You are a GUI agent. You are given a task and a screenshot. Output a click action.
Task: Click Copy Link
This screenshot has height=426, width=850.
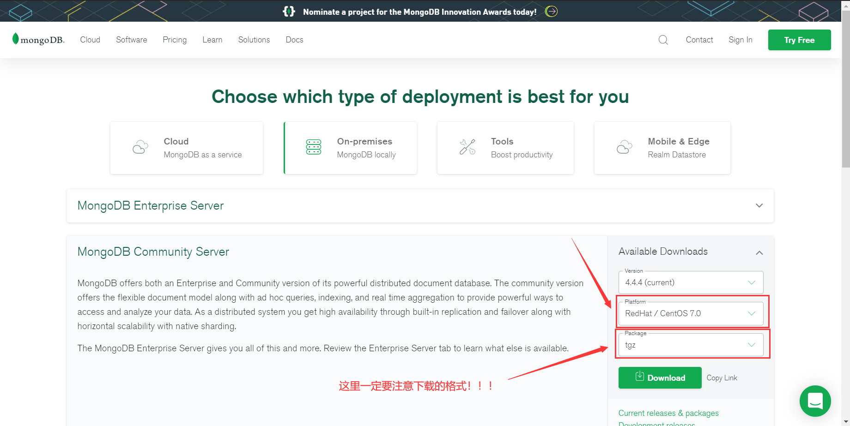722,378
